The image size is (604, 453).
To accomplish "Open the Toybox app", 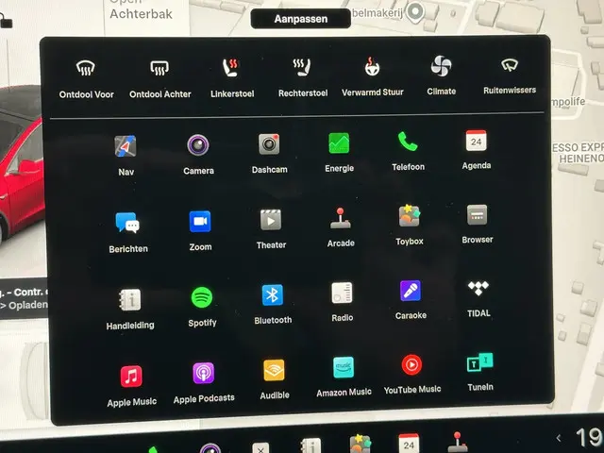I will click(409, 217).
